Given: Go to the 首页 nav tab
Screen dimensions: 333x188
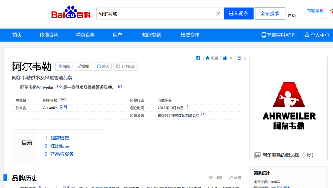Looking at the screenshot, I should click(x=17, y=35).
